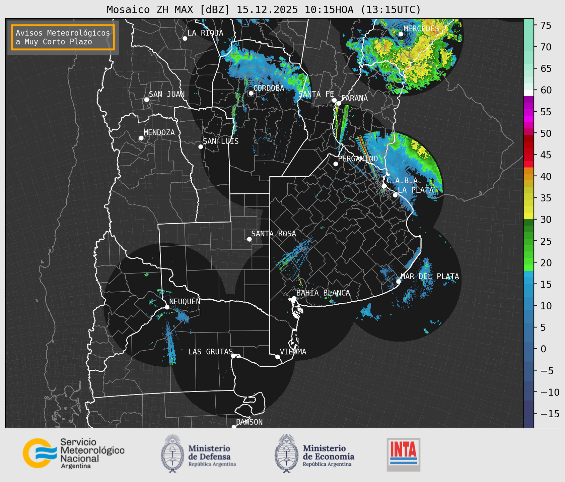Select the Córdoba city marker dot
The width and height of the screenshot is (565, 482).
coord(251,93)
